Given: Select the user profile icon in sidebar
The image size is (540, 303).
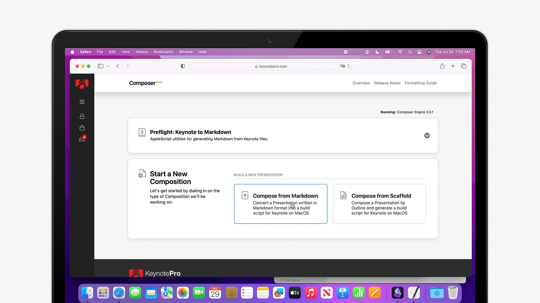Looking at the screenshot, I should (x=82, y=116).
